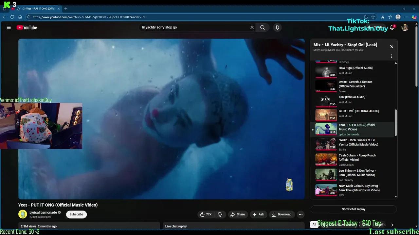Open the apps icon in address bar
This screenshot has height=235, width=419.
pyautogui.click(x=366, y=17)
